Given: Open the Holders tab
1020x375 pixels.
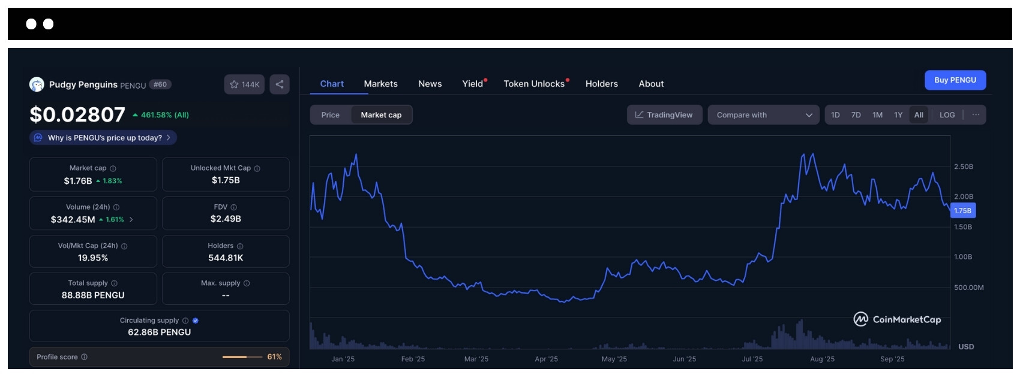Looking at the screenshot, I should tap(602, 84).
